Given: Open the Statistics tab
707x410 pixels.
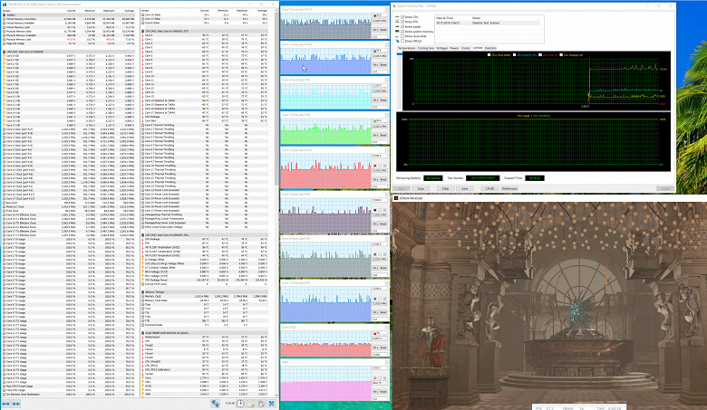Looking at the screenshot, I should click(x=490, y=47).
